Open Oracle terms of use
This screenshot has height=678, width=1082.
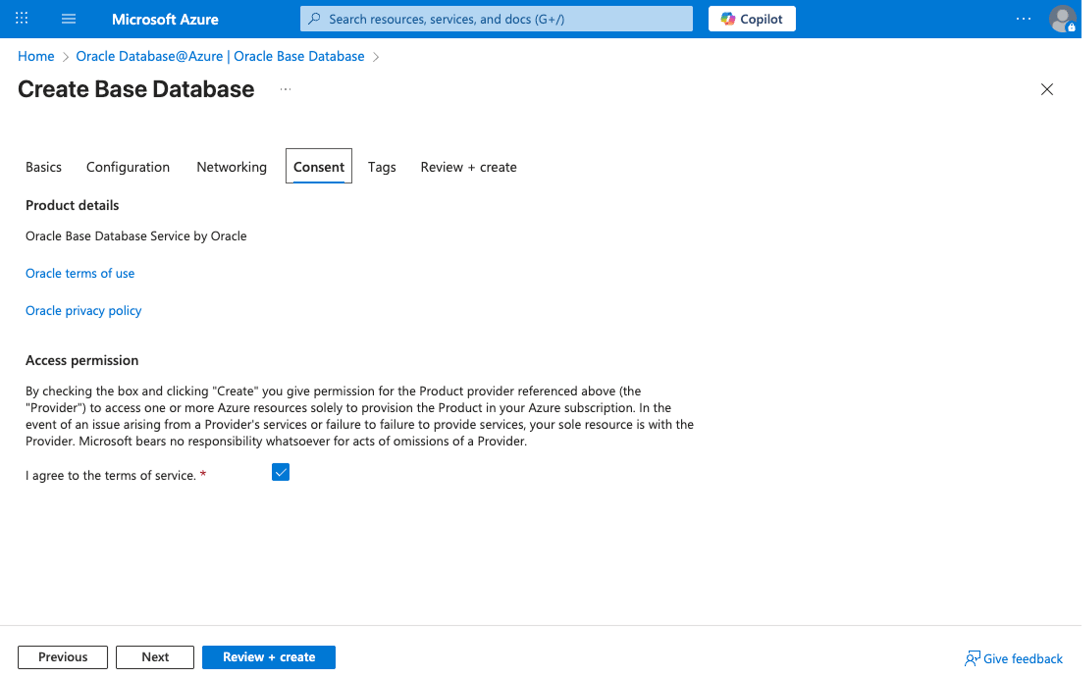(80, 273)
